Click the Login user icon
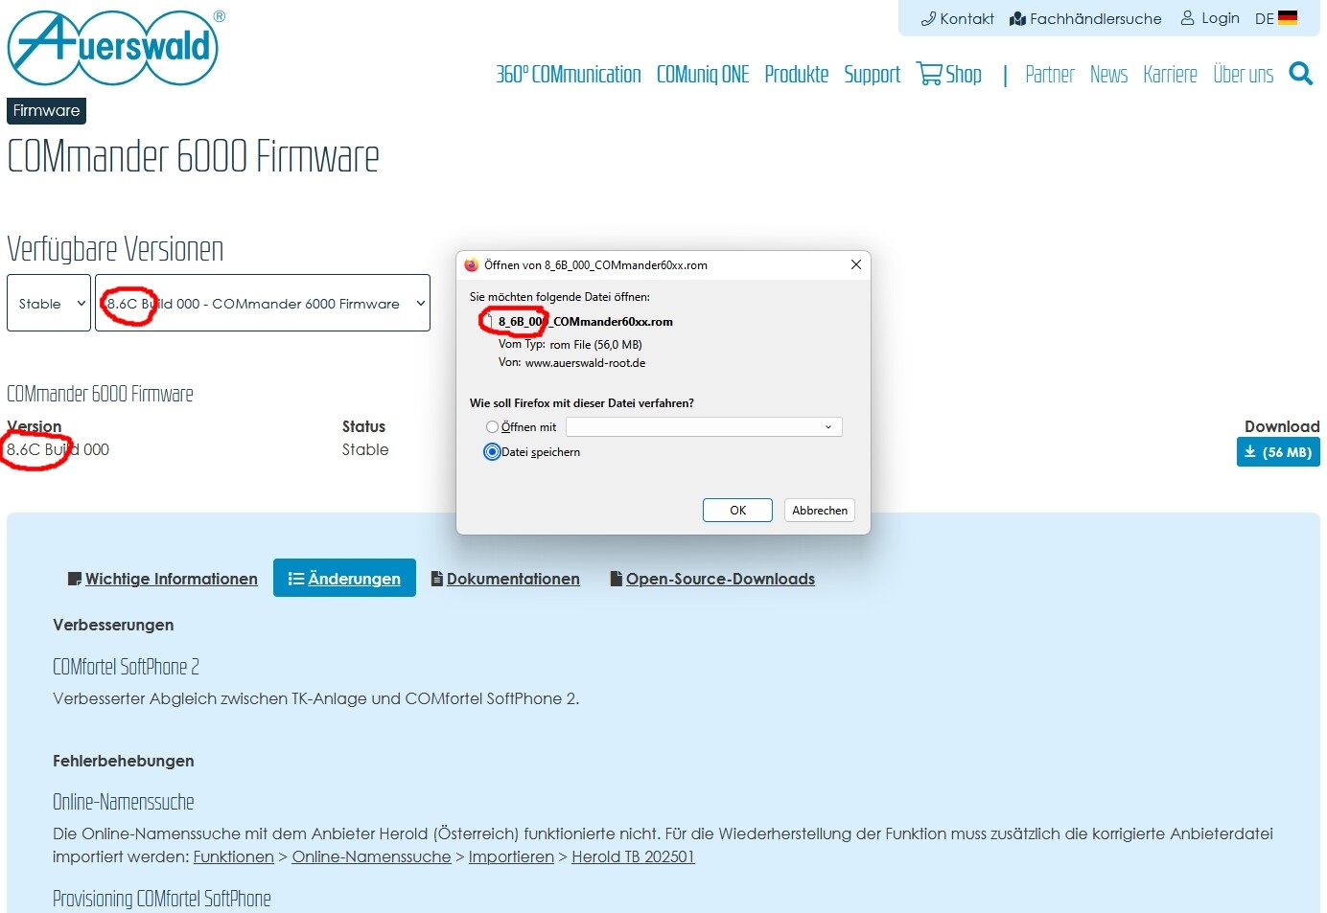Image resolution: width=1327 pixels, height=913 pixels. coord(1187,18)
